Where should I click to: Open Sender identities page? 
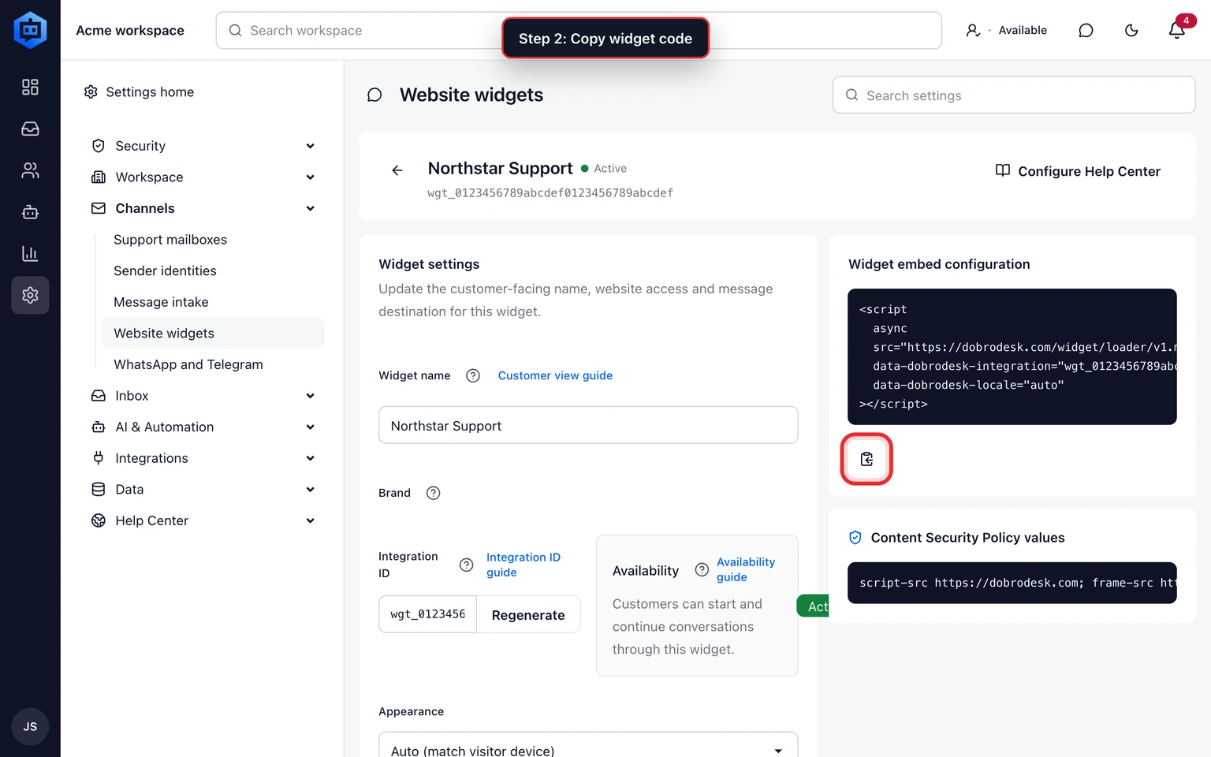point(165,270)
